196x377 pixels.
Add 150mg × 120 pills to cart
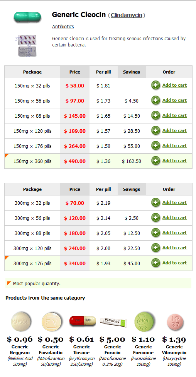tap(174, 130)
